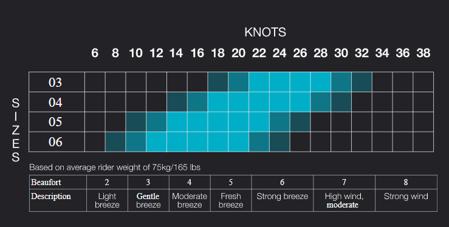Click the KNOTS heading
The image size is (449, 227).
(x=265, y=32)
